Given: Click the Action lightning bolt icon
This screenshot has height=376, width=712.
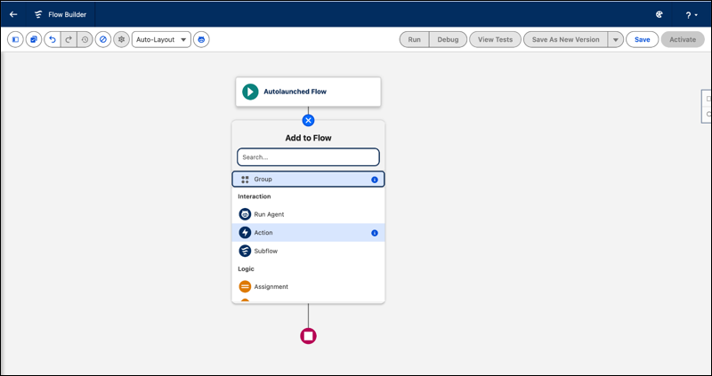Looking at the screenshot, I should pos(246,233).
